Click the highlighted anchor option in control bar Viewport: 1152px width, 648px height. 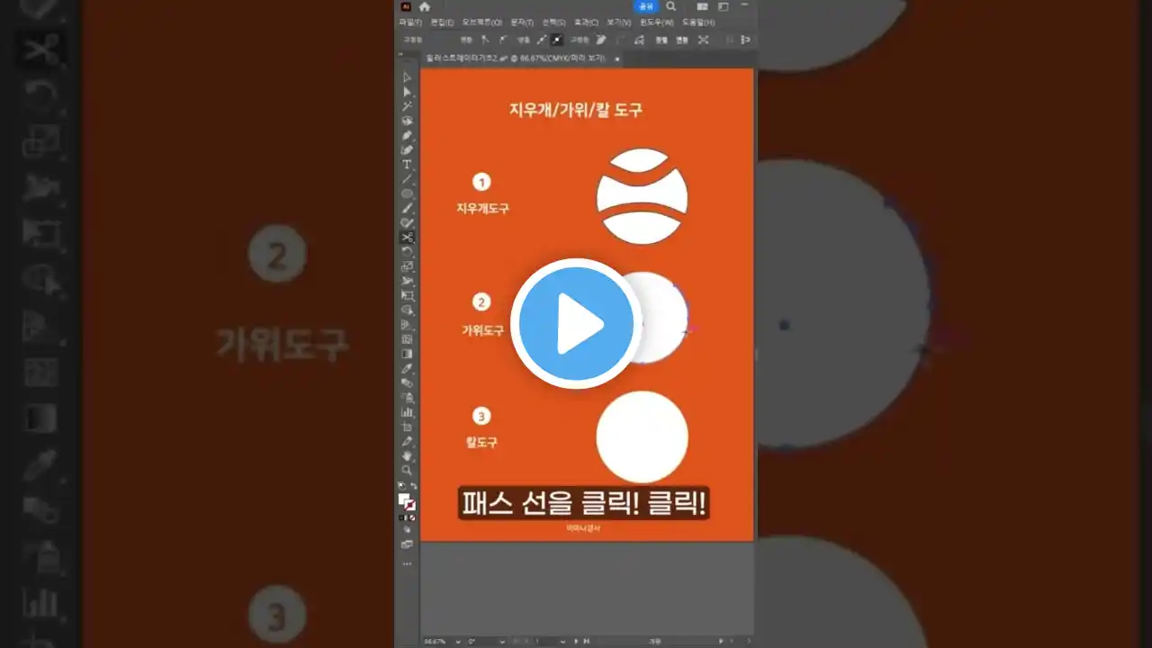pyautogui.click(x=556, y=40)
